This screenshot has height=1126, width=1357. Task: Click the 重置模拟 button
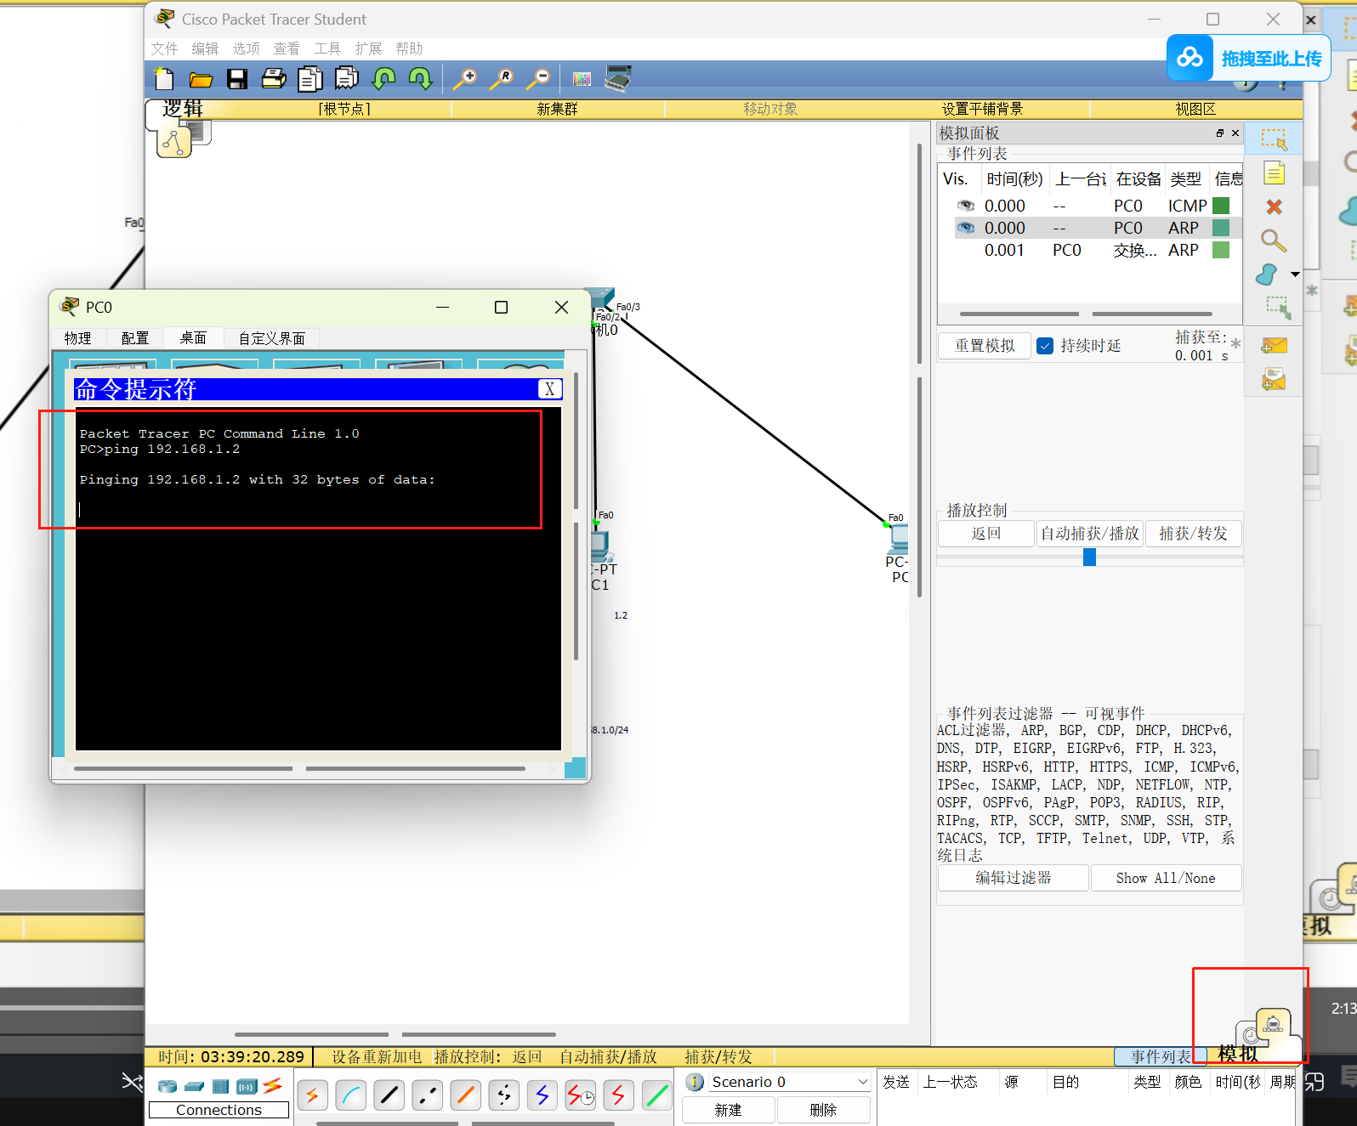coord(985,346)
